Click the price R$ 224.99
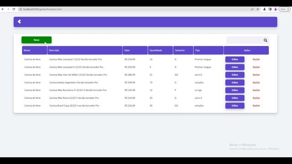Viewport: 292px width, 164px height. pyautogui.click(x=130, y=98)
